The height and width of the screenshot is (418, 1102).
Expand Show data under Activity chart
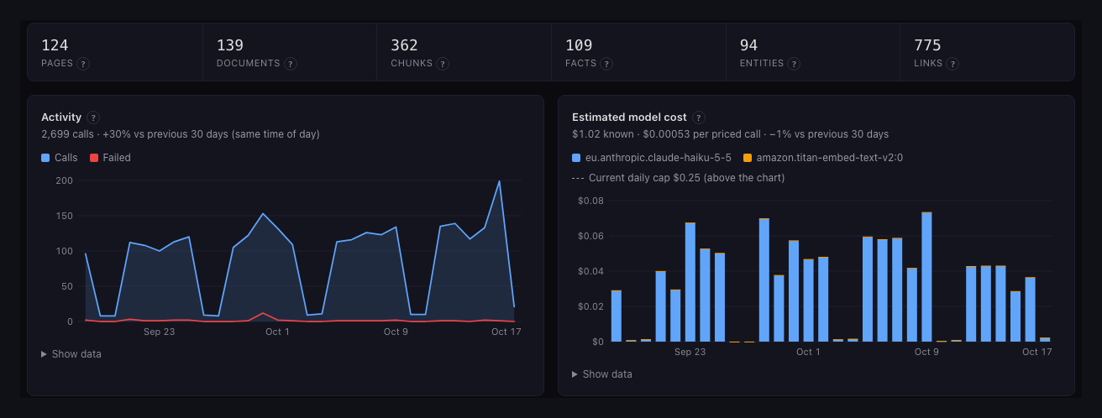(x=71, y=354)
